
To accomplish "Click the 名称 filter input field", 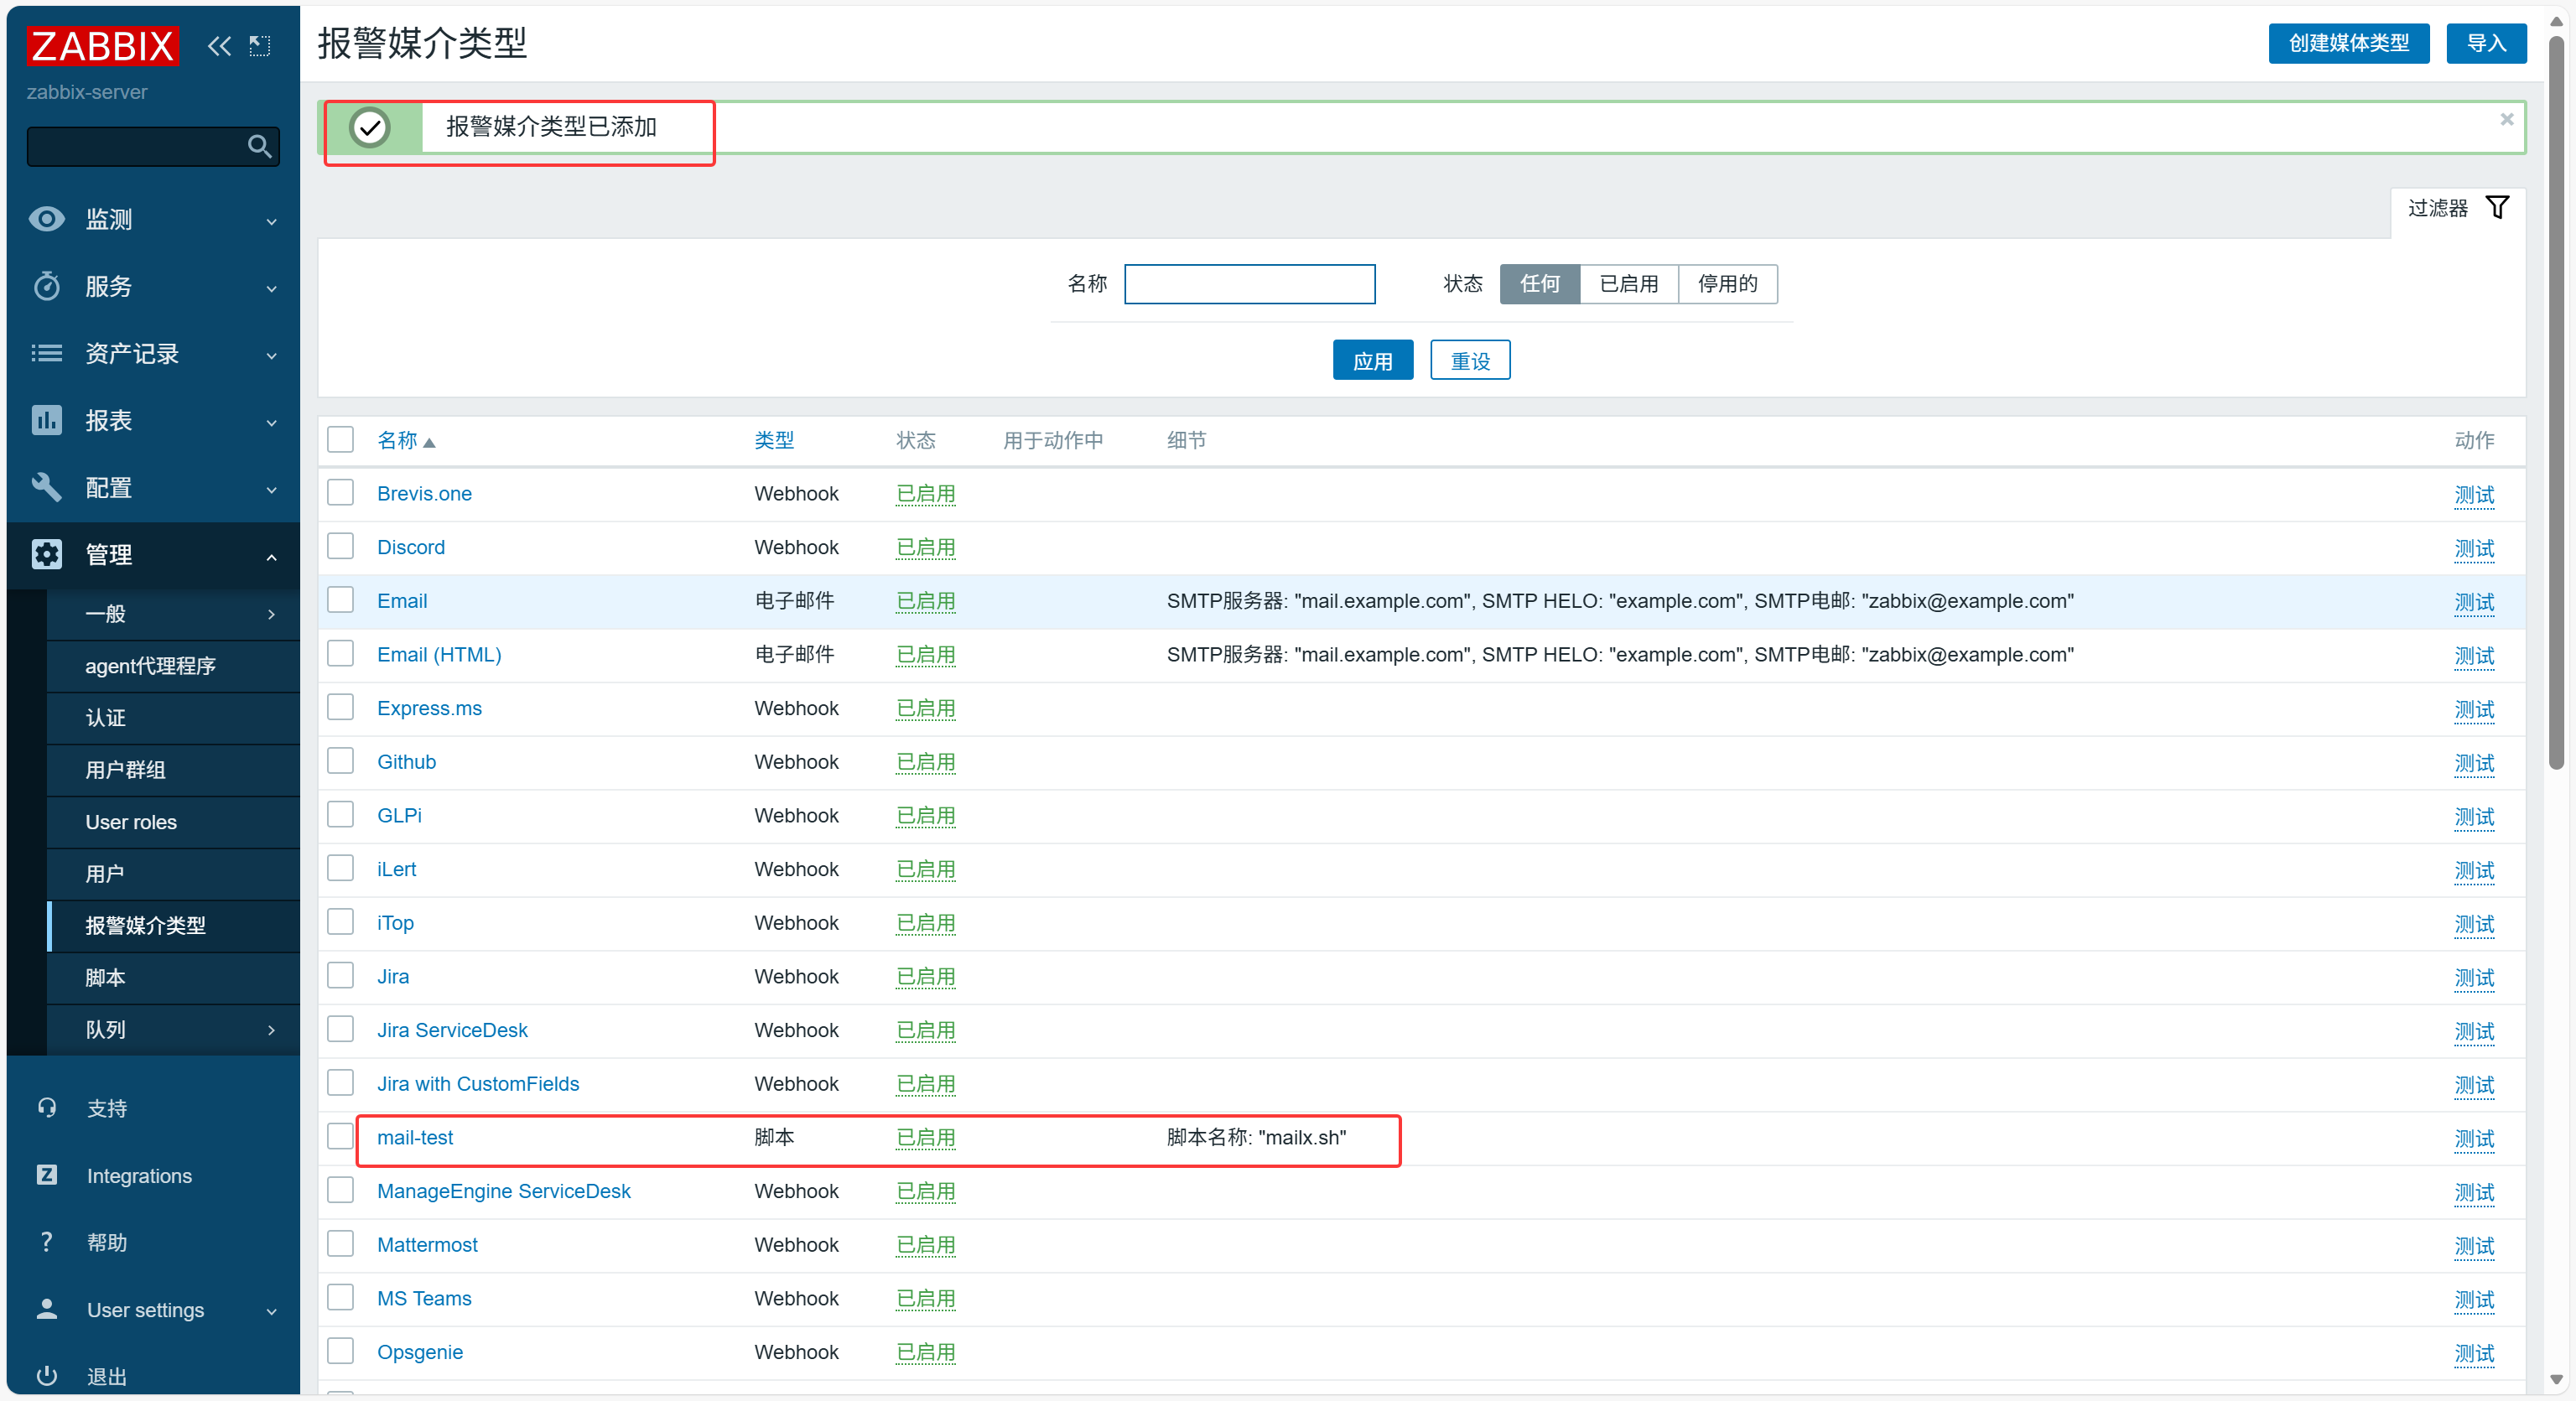I will tap(1250, 284).
